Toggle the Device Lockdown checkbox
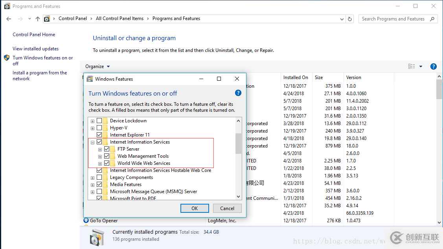 (99, 121)
